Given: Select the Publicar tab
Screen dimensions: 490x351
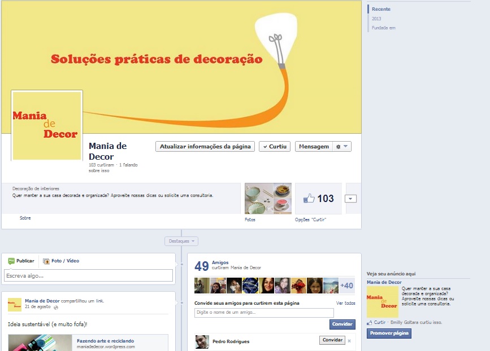Looking at the screenshot, I should click(x=21, y=261).
